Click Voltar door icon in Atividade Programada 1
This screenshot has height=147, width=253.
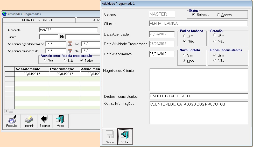(x=125, y=136)
